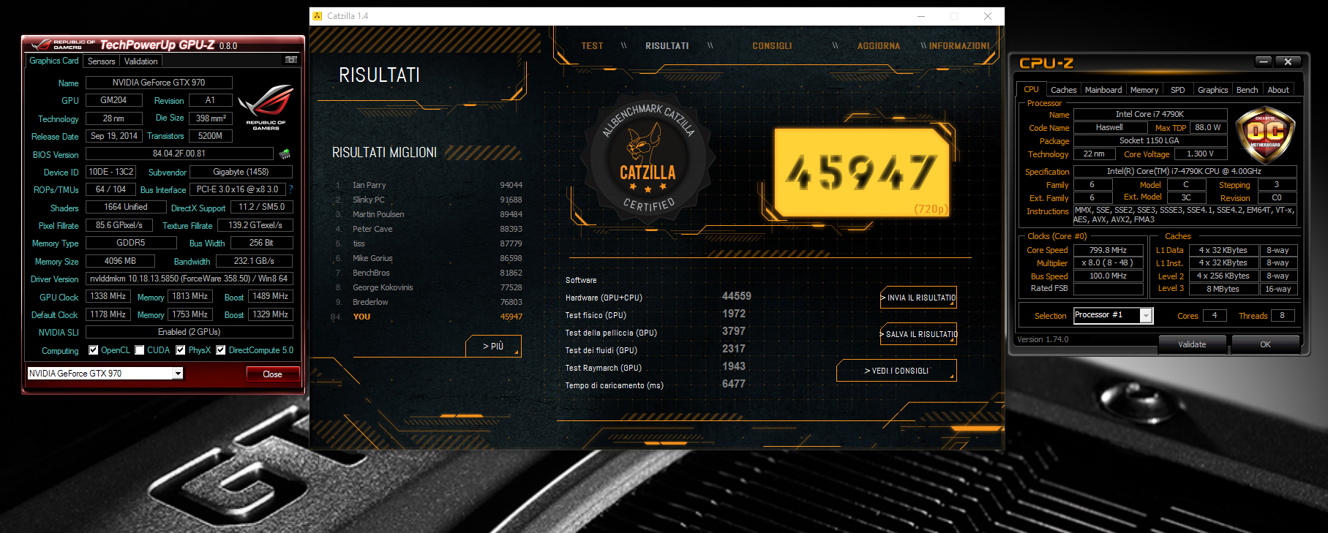
Task: Go to the TEST menu in Catzilla
Action: click(592, 46)
